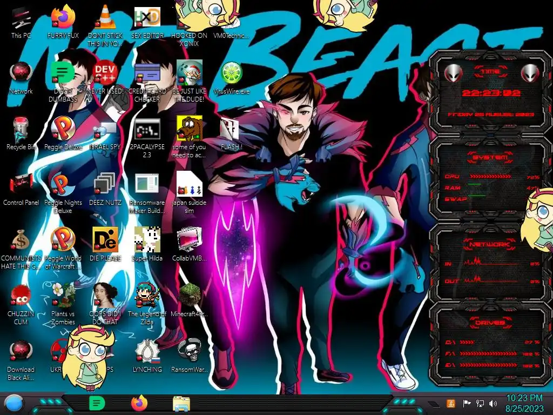The image size is (553, 415).
Task: Click the C:\ drive usage bar
Action: click(467, 342)
